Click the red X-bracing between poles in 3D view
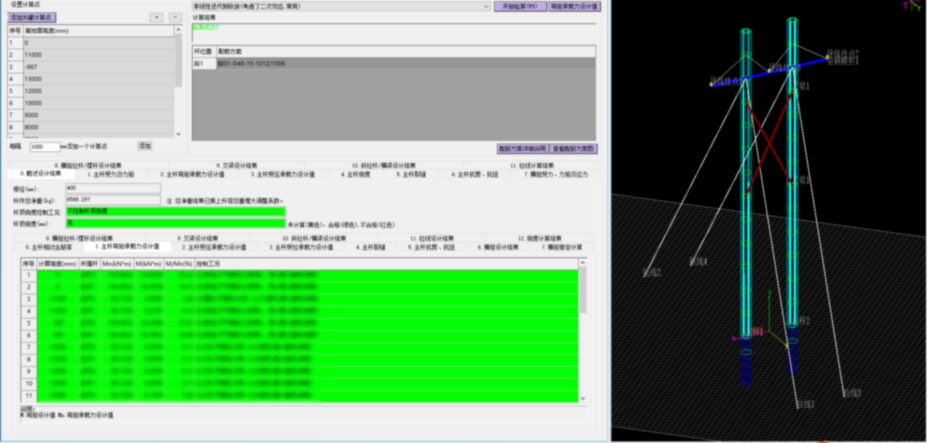The height and width of the screenshot is (443, 927). pos(770,143)
